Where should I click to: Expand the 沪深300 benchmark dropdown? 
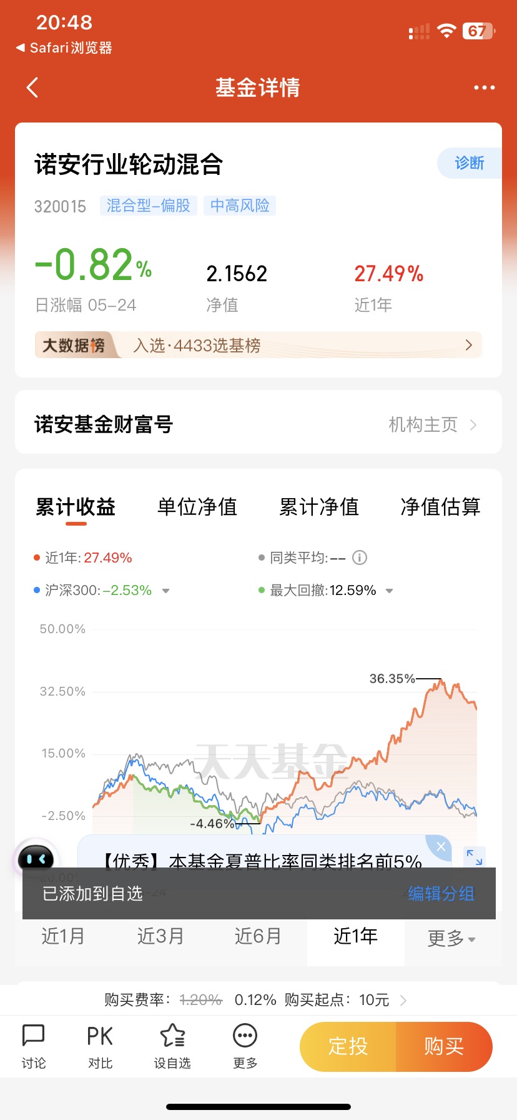(165, 591)
